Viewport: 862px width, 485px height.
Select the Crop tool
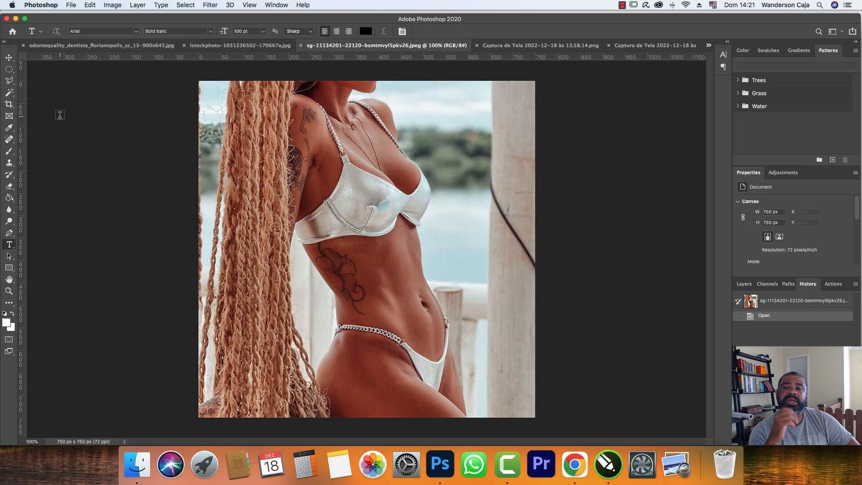pos(9,104)
